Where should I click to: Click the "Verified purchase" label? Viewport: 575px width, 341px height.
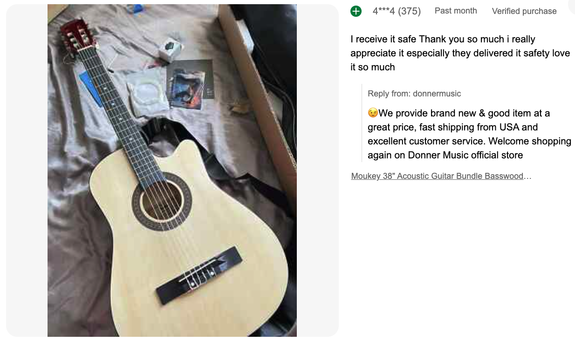click(x=524, y=11)
